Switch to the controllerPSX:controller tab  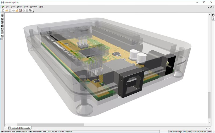[x=21, y=128]
